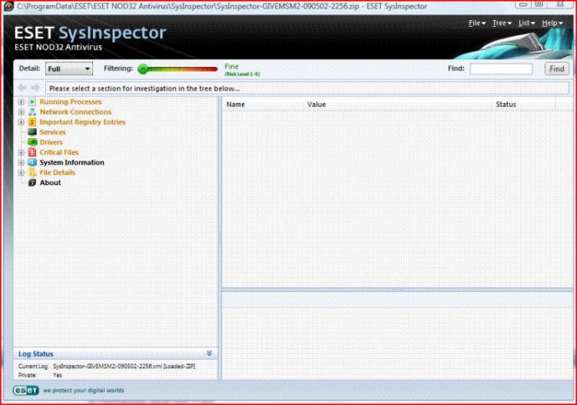The width and height of the screenshot is (577, 405).
Task: Select File Details tree label
Action: pyautogui.click(x=58, y=172)
